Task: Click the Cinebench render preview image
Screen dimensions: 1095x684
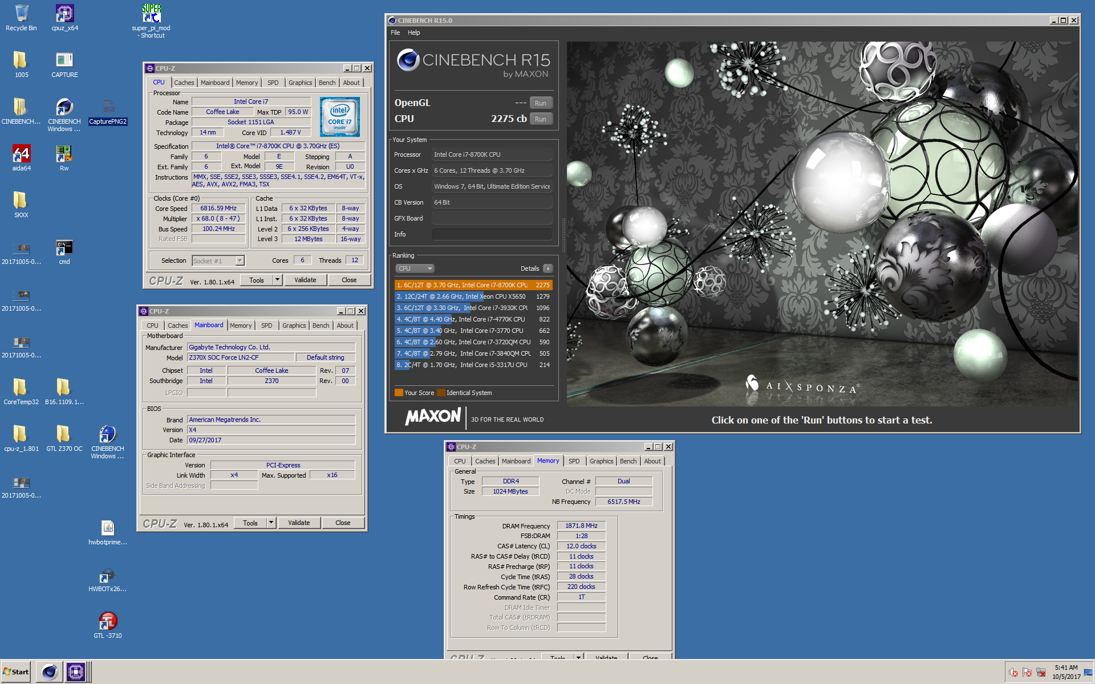Action: coord(822,223)
